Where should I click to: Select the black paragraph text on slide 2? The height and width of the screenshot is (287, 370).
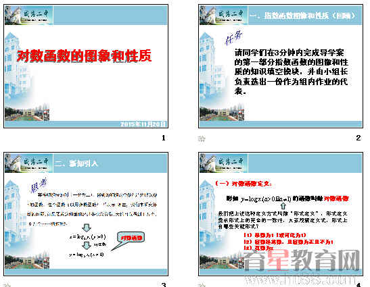pyautogui.click(x=291, y=72)
